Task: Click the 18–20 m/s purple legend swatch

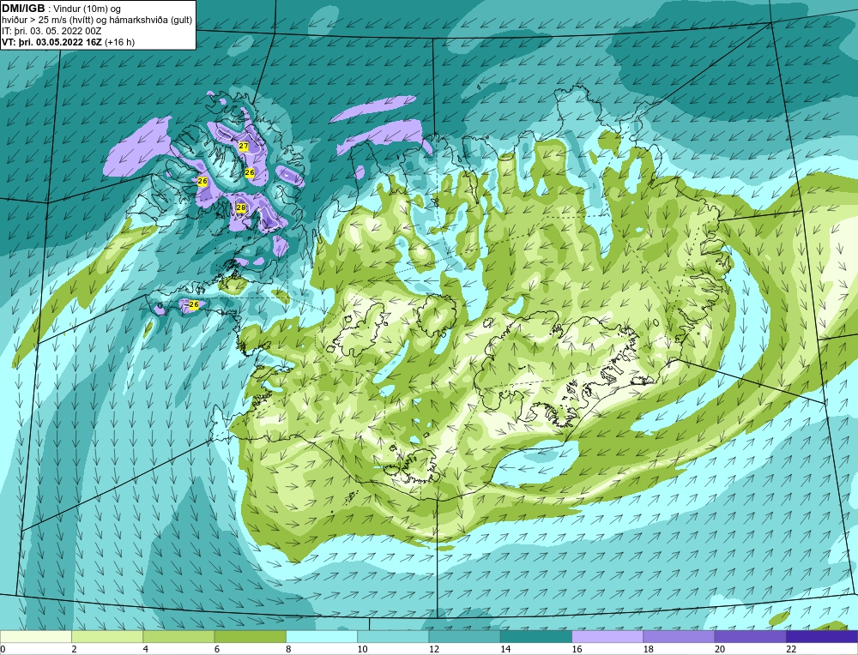Action: click(679, 636)
